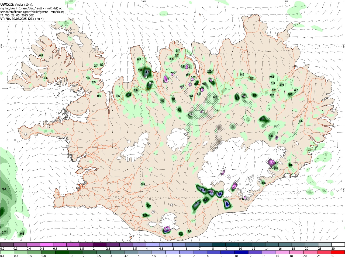Pick the darkest green 1 swatch in lower legend row
This screenshot has height=258, width=345.
(63, 252)
